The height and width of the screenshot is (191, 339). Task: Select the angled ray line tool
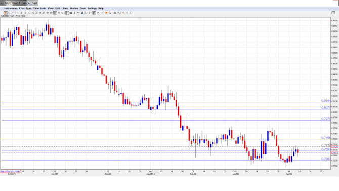(x=90, y=13)
